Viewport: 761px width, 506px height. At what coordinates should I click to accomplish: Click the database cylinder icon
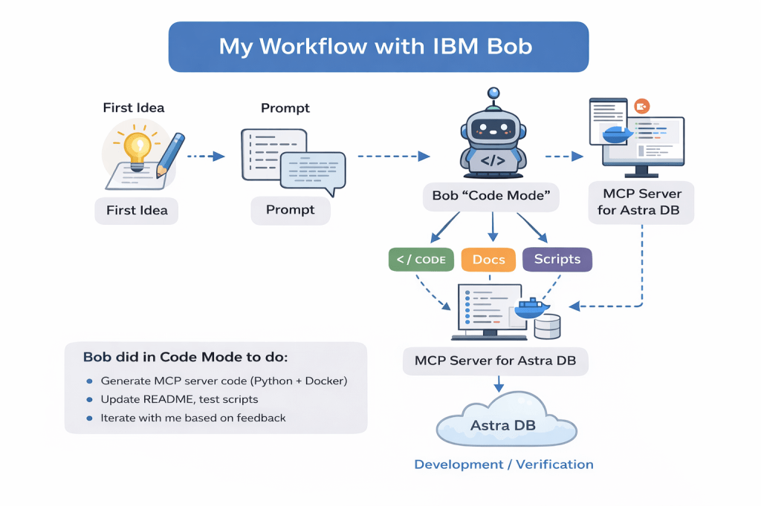547,326
